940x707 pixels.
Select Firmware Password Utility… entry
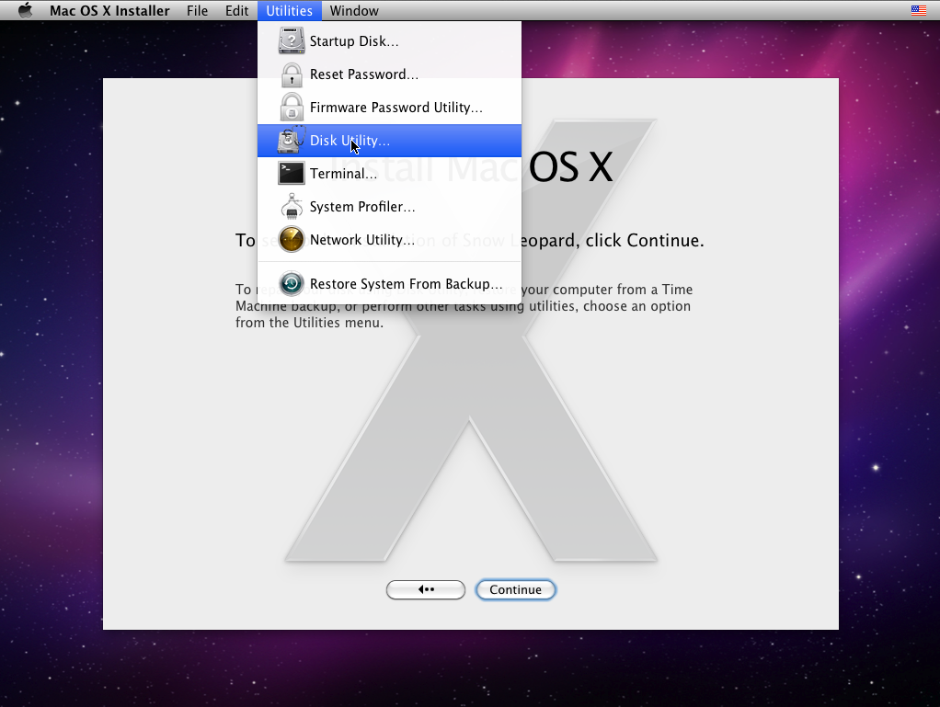pyautogui.click(x=389, y=108)
